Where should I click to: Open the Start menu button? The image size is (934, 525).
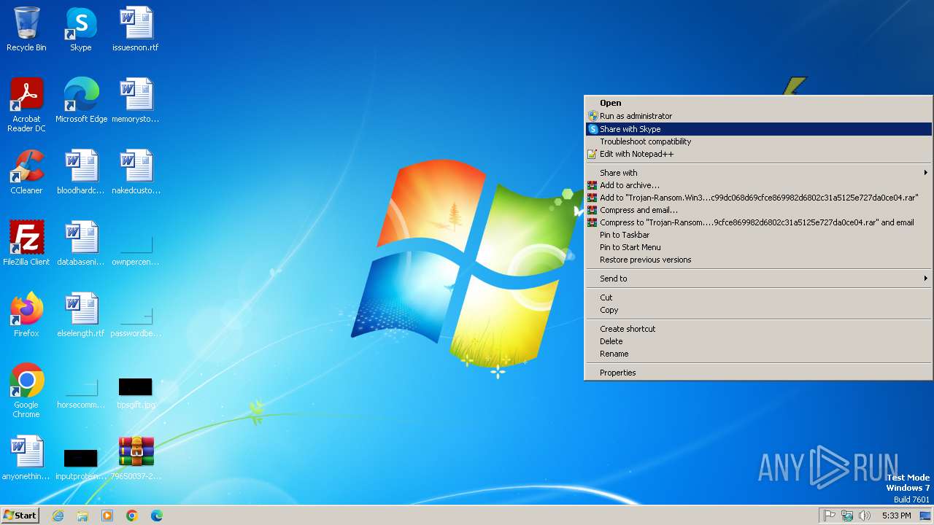pos(20,516)
